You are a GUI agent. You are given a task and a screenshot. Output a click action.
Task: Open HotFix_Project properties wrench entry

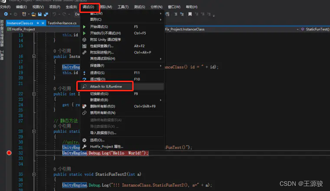click(x=106, y=146)
